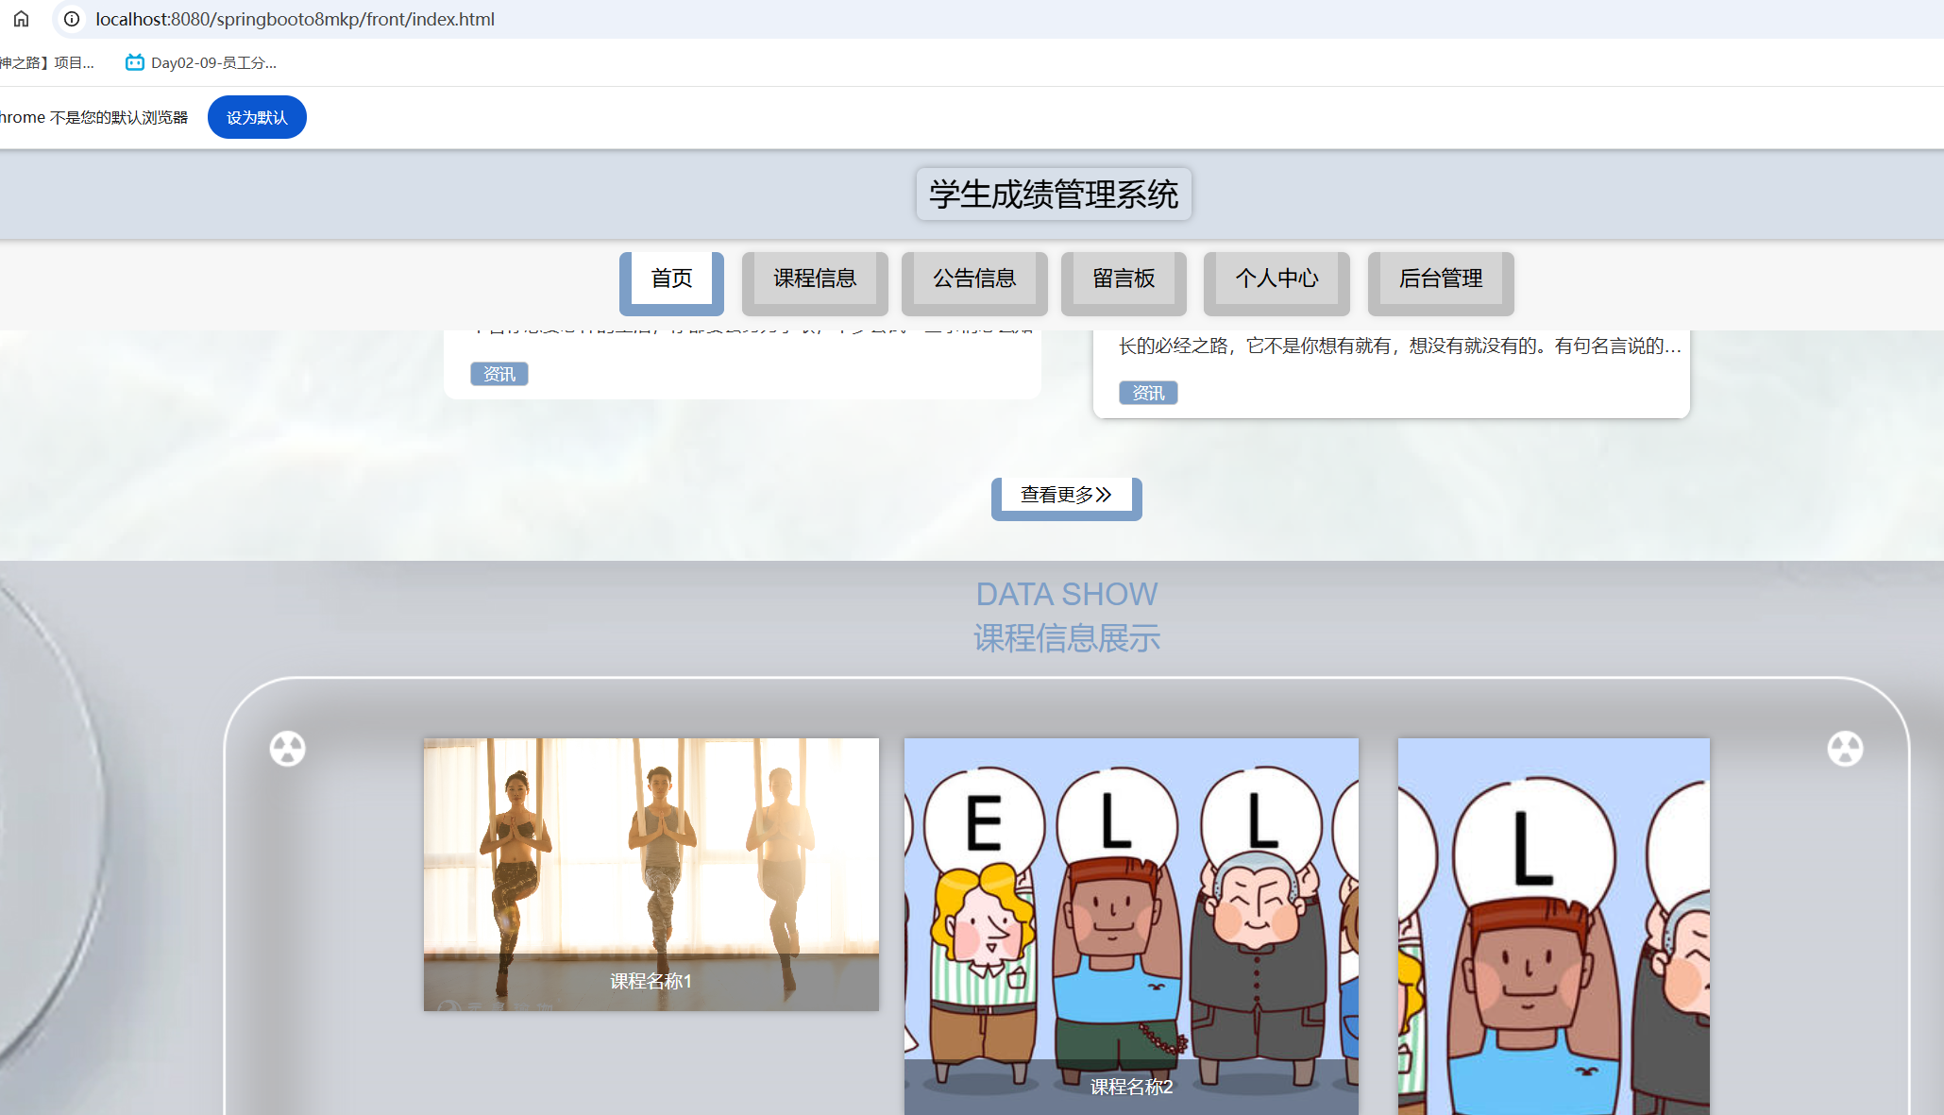Click the right news card 资讯 tag

click(1148, 393)
